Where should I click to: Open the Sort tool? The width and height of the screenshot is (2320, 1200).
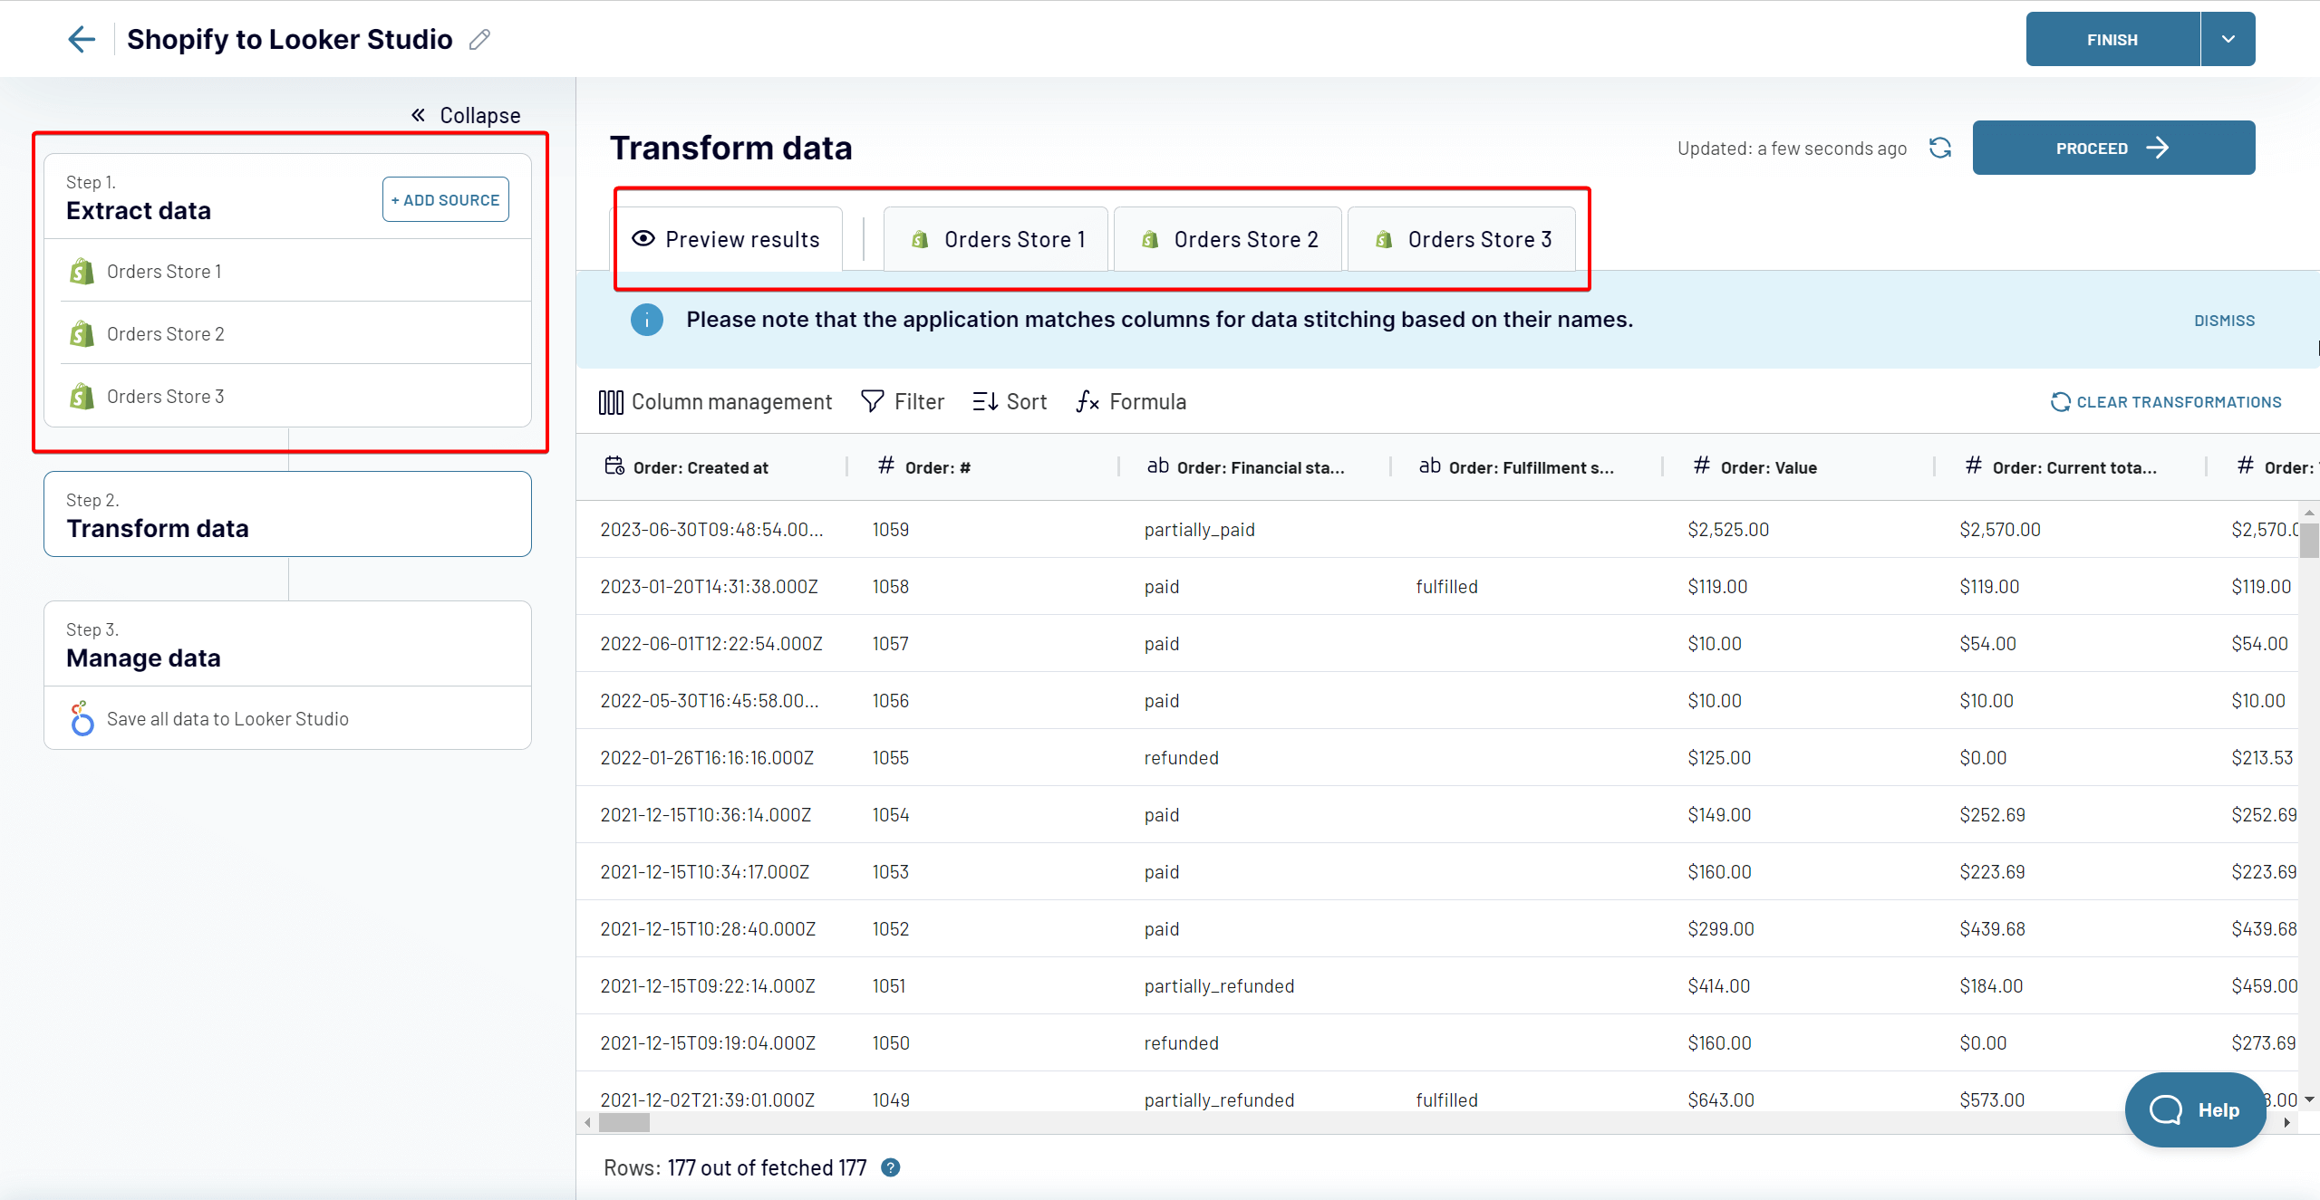(1010, 401)
